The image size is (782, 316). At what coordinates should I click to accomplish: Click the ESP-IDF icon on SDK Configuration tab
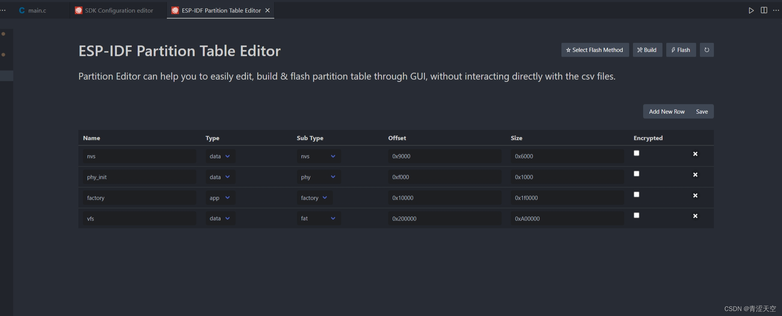pos(79,11)
